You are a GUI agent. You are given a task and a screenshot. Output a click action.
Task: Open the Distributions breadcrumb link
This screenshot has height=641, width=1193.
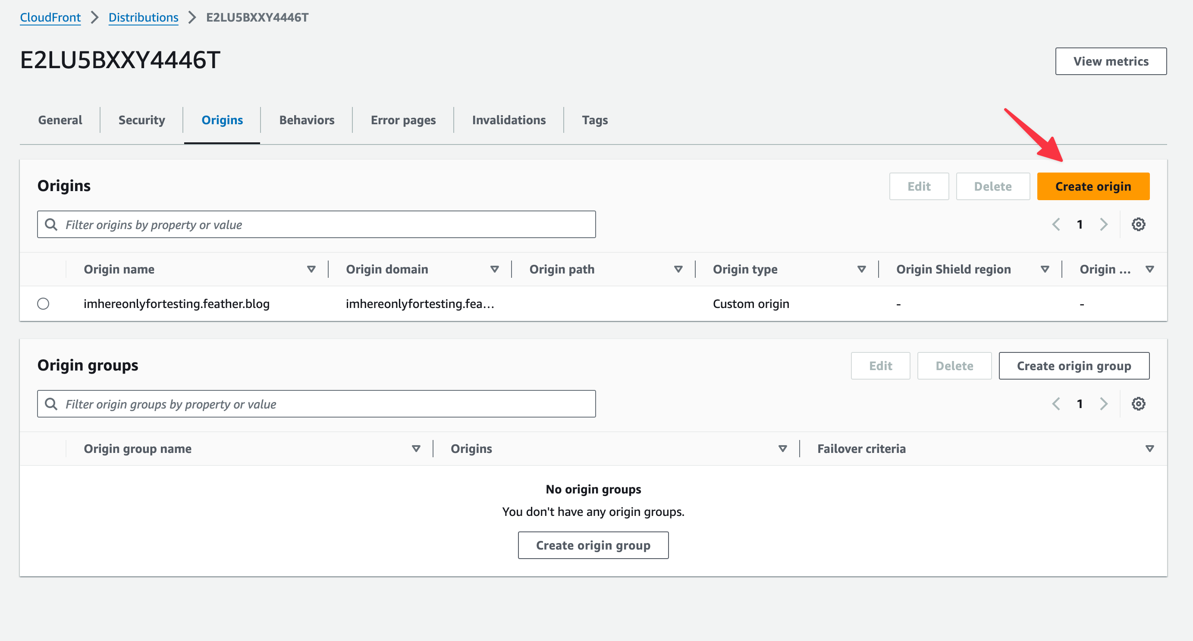[143, 17]
